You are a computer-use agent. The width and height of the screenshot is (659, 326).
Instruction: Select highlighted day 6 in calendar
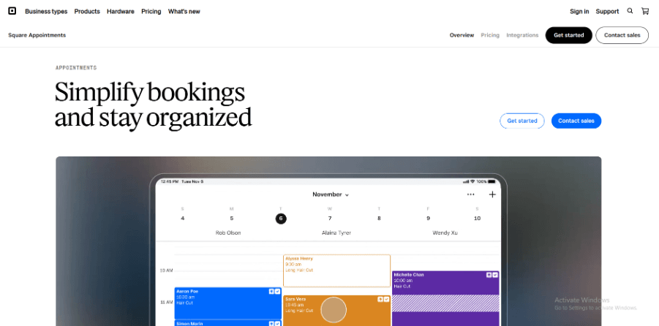281,219
